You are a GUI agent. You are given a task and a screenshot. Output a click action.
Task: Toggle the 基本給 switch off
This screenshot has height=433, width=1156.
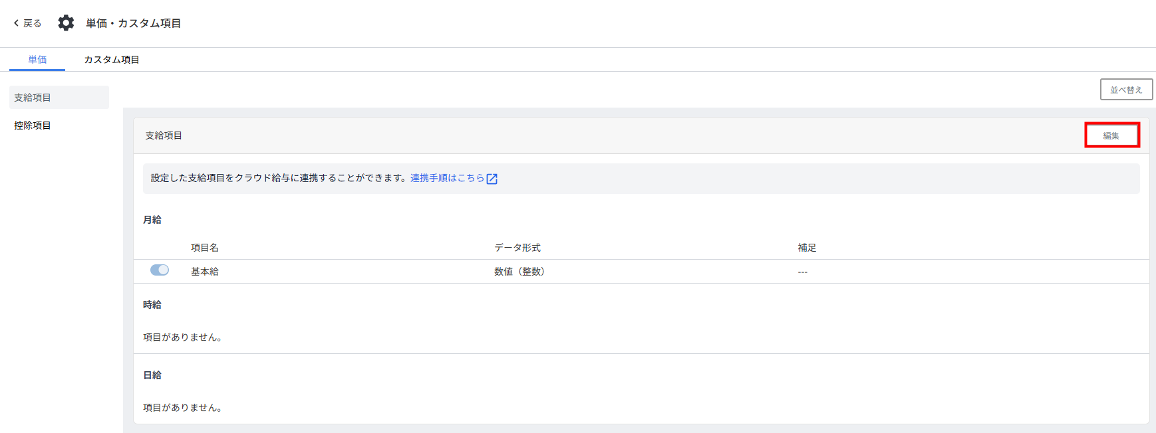(x=160, y=270)
